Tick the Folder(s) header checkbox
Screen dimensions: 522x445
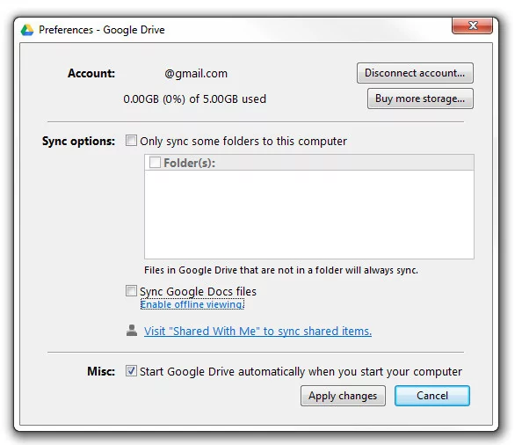coord(155,163)
